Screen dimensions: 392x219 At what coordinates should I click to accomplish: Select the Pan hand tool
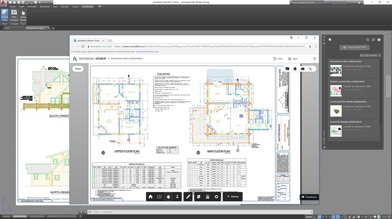(x=168, y=197)
